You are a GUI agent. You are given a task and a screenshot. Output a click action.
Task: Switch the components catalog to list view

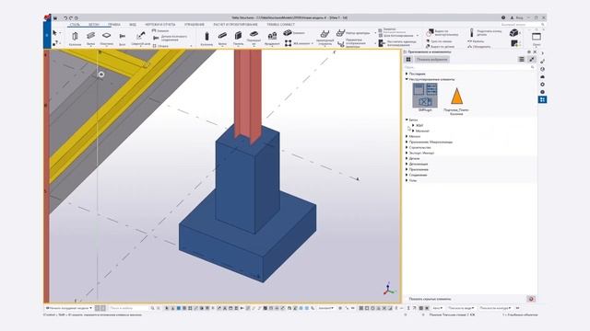tap(522, 59)
